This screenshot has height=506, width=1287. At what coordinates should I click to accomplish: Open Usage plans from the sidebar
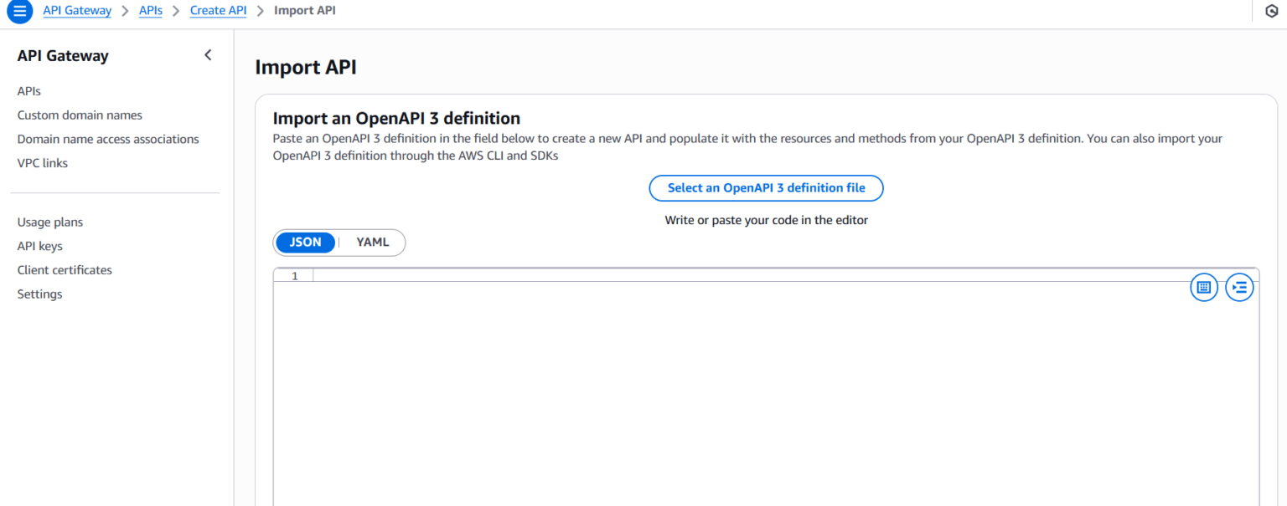tap(49, 222)
